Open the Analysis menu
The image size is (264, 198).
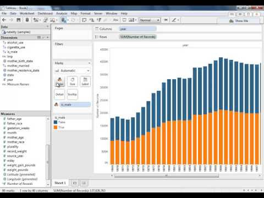62,13
